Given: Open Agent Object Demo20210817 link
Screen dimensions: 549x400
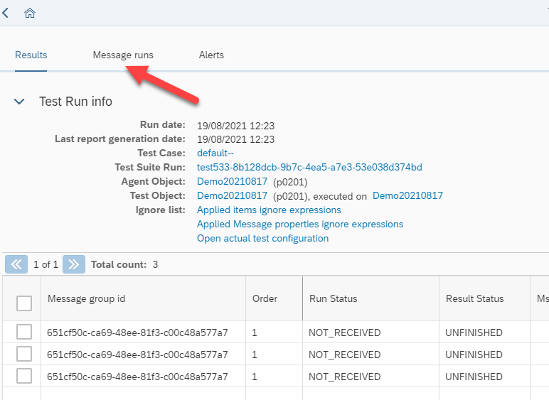Looking at the screenshot, I should click(232, 181).
